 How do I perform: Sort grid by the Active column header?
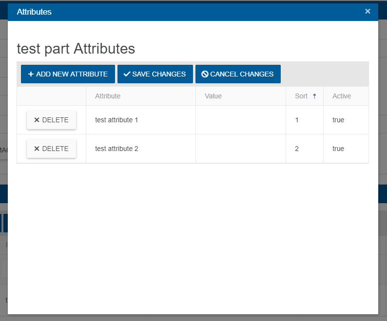pos(342,96)
